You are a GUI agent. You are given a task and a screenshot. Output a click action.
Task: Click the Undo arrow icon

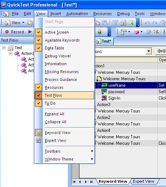(147, 23)
